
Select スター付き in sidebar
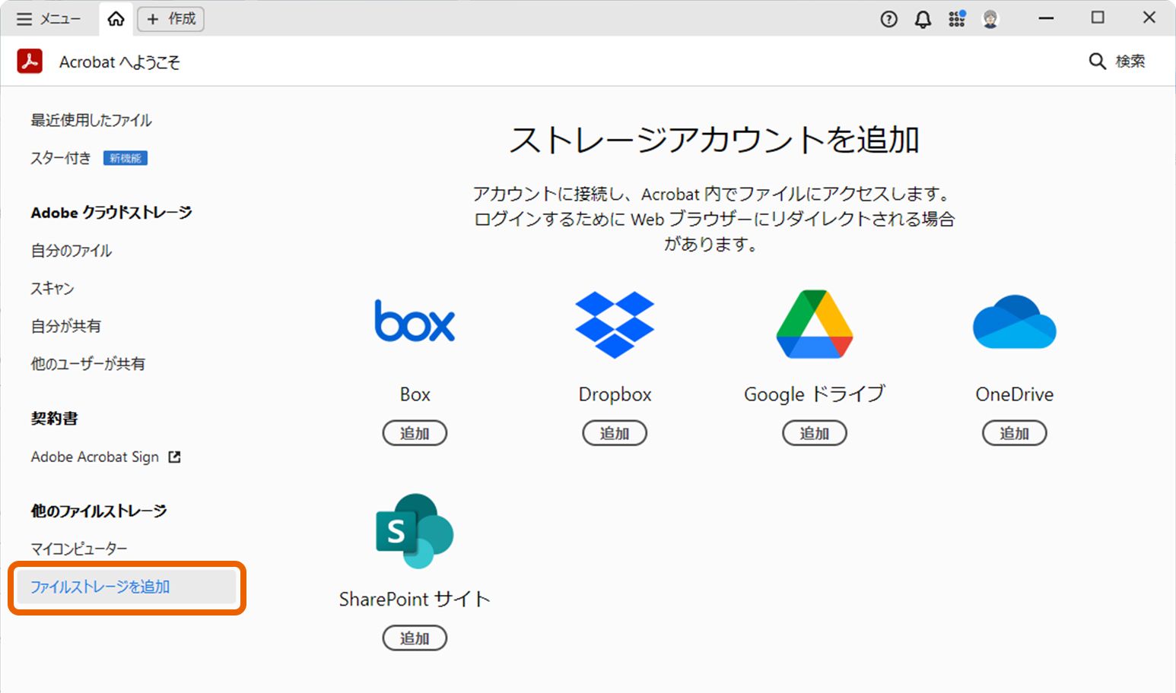click(61, 158)
